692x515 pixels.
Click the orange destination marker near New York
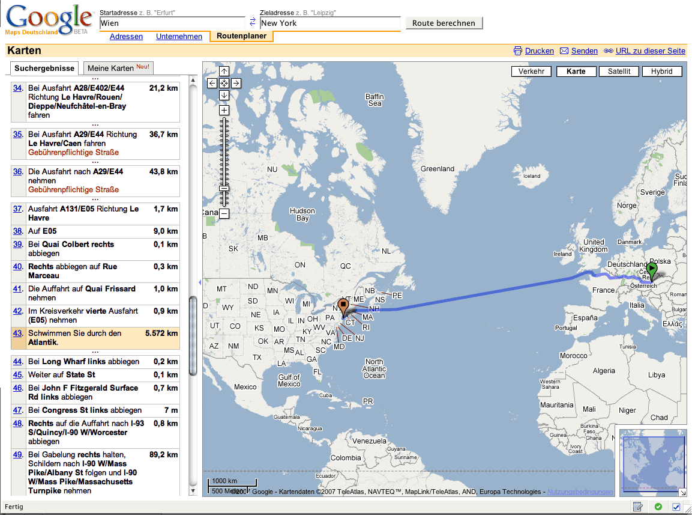click(343, 307)
